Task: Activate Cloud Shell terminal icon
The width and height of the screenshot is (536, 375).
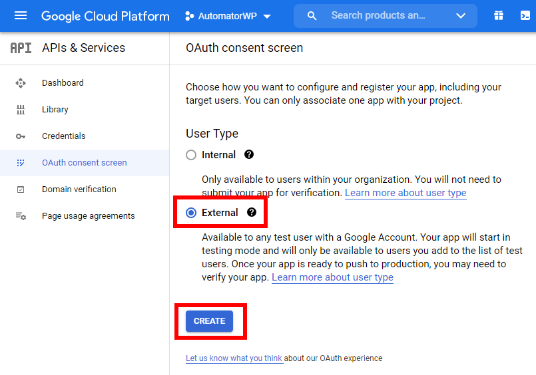Action: point(526,16)
